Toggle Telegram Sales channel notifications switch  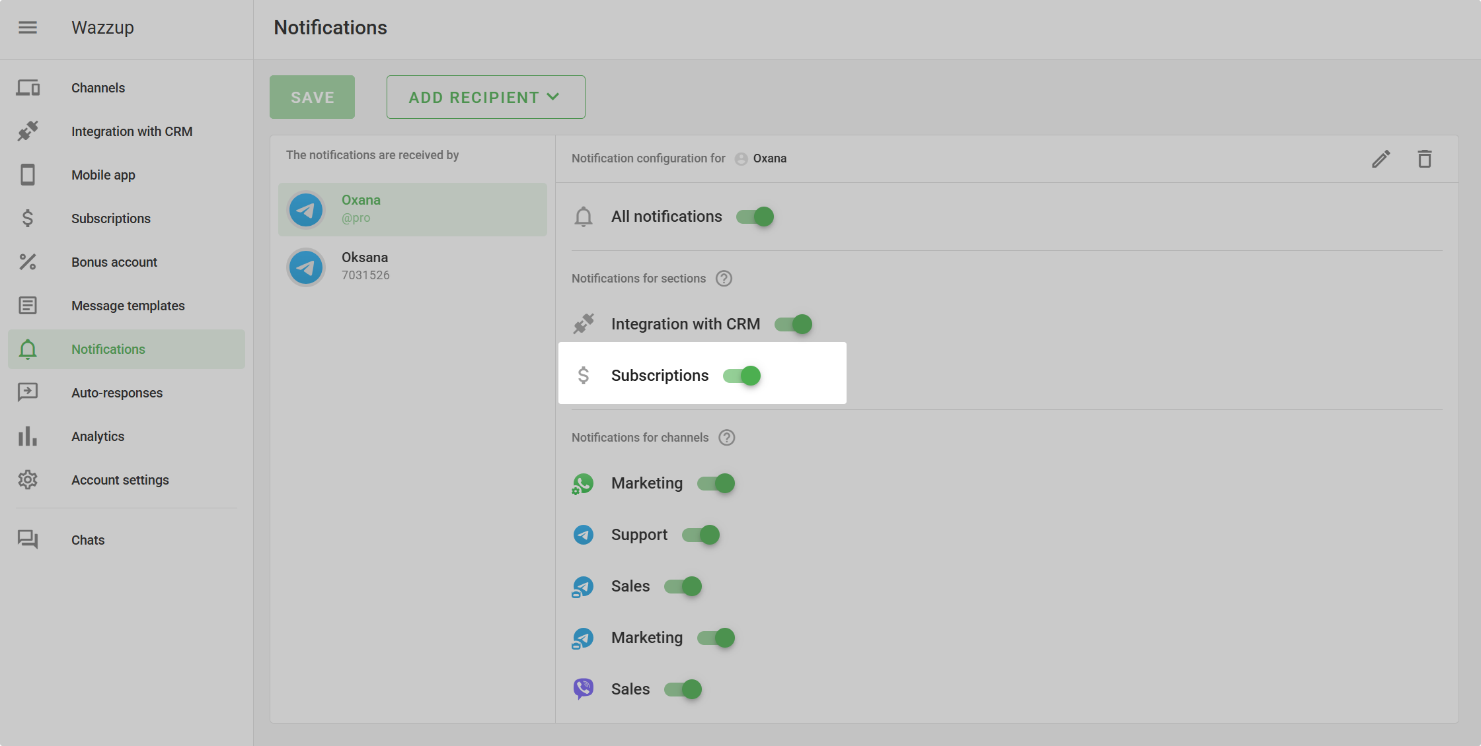(683, 586)
